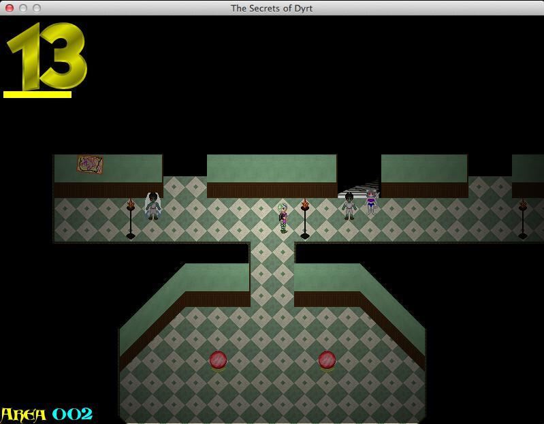544x424 pixels.
Task: Click the yellow bar under the counter
Action: [37, 95]
